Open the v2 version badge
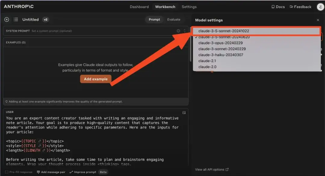Viewport: 325px width, 176px height. pyautogui.click(x=46, y=20)
